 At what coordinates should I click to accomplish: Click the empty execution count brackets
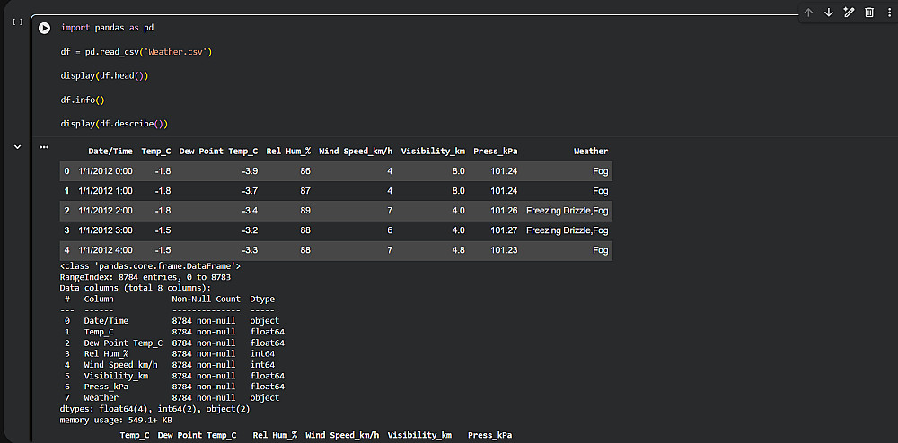coord(17,22)
